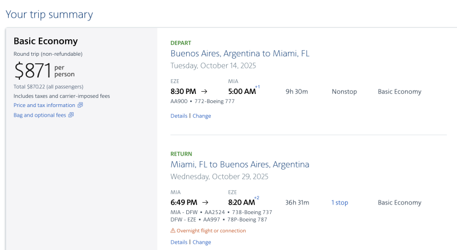Show Details for the Buenos Aires departing flight

pyautogui.click(x=179, y=116)
